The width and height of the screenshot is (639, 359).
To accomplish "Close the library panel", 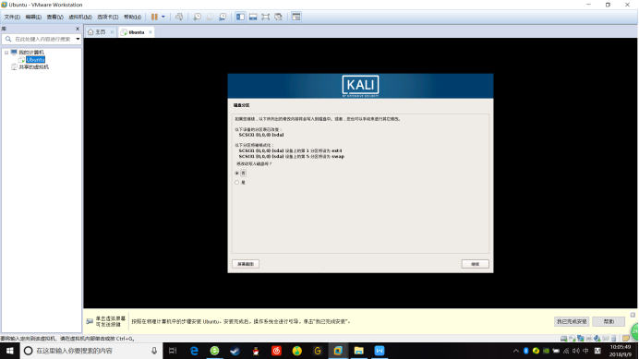I will [x=78, y=29].
